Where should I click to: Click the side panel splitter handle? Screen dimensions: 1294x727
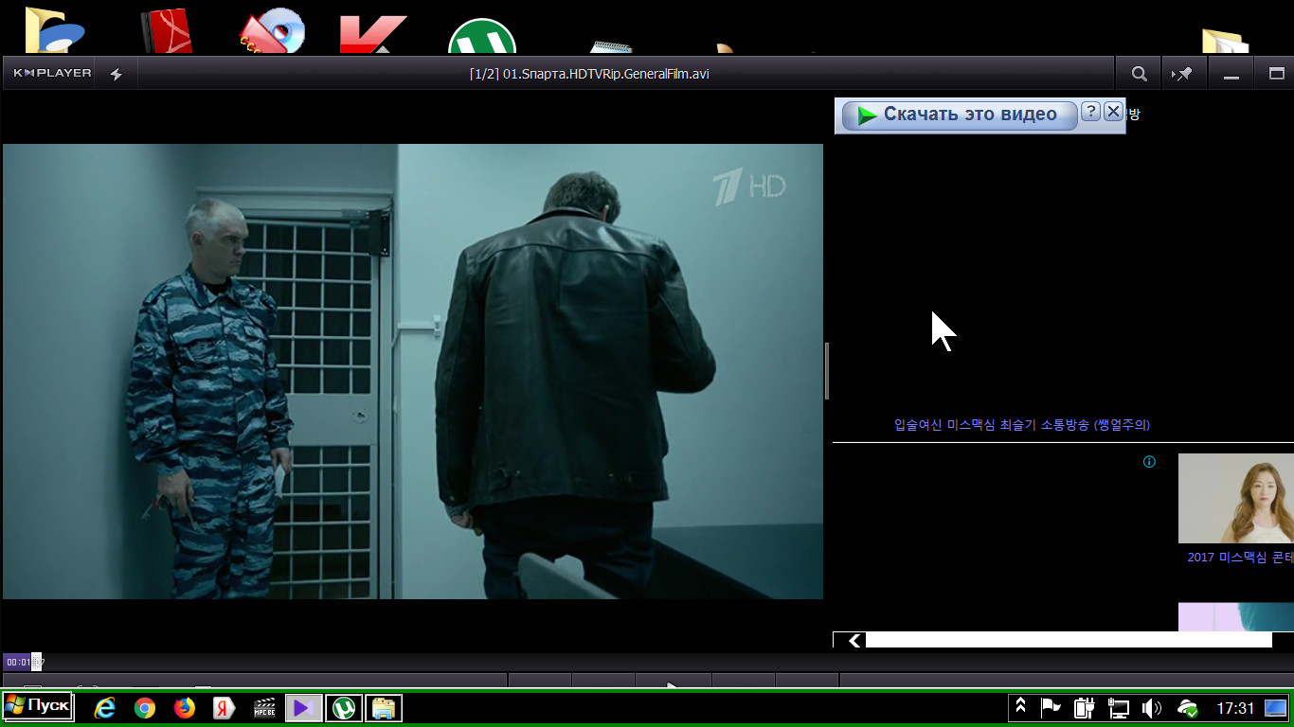827,371
